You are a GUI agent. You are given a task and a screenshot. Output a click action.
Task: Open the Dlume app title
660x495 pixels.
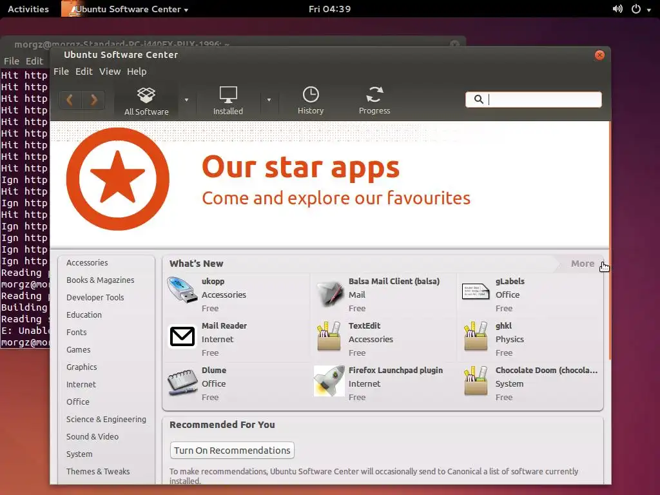point(214,371)
